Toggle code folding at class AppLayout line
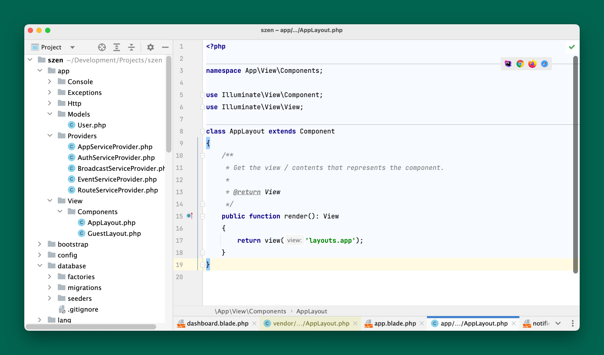604x355 pixels. coord(202,131)
